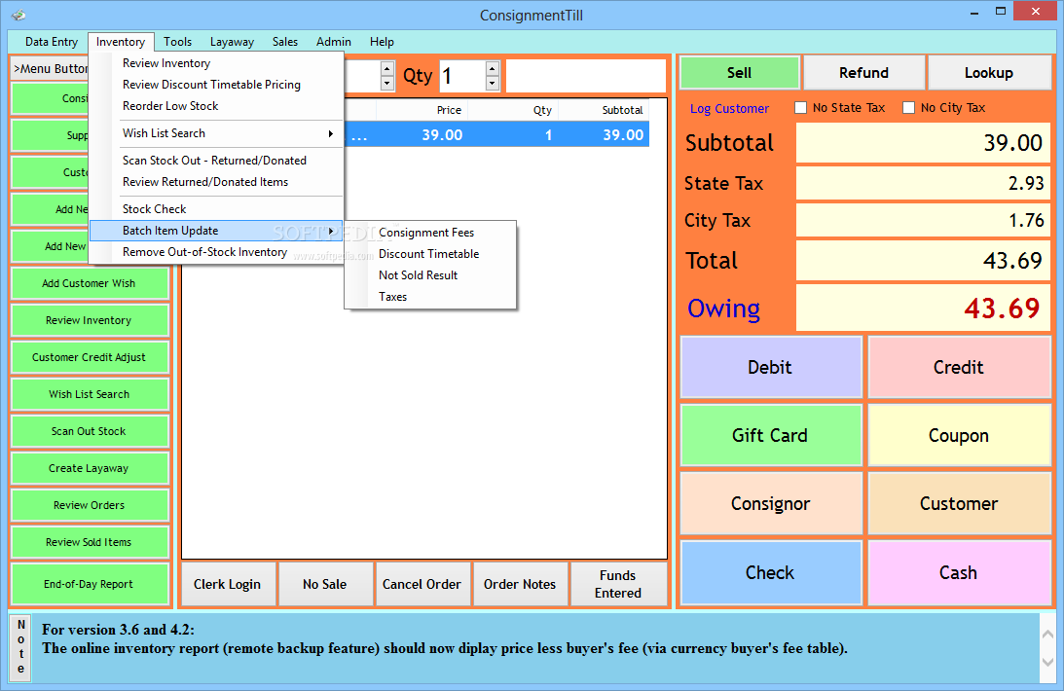Enable the No City Tax checkbox
This screenshot has width=1064, height=691.
(908, 108)
